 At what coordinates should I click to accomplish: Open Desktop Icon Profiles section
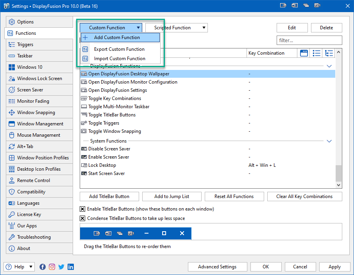click(x=39, y=169)
